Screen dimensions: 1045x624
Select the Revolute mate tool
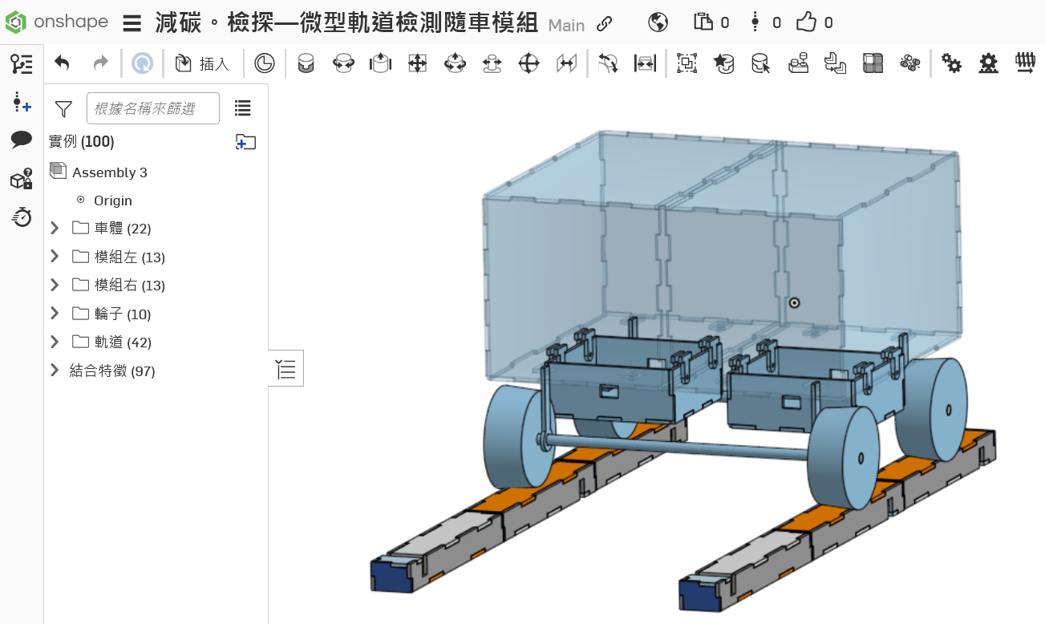tap(343, 63)
